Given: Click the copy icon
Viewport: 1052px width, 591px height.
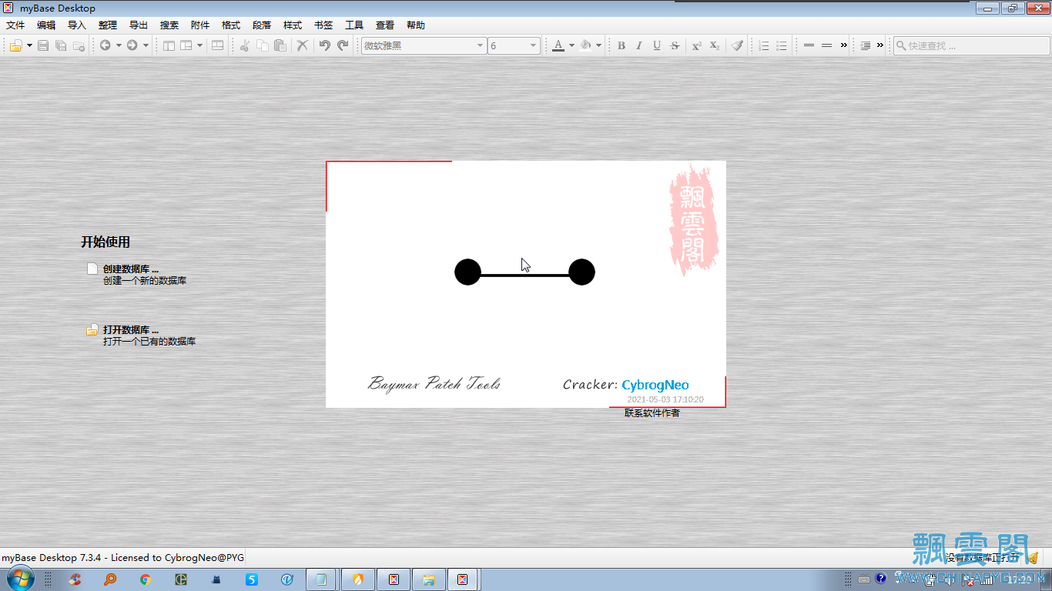Looking at the screenshot, I should [x=263, y=45].
